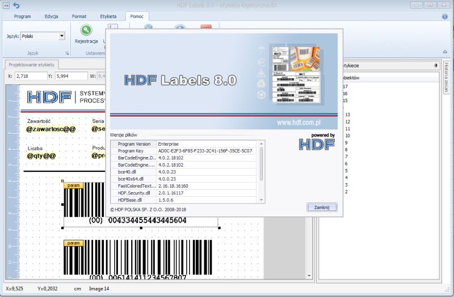
Task: Select the Projektowanie etykiety document tab
Action: pyautogui.click(x=31, y=65)
